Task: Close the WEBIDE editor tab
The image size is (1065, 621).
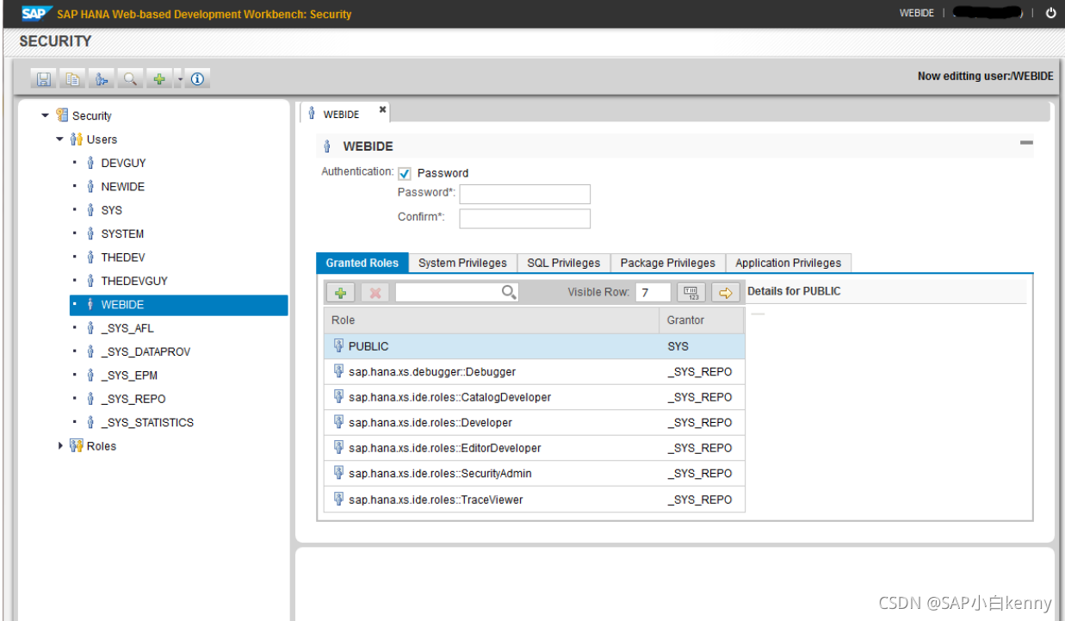Action: [383, 109]
